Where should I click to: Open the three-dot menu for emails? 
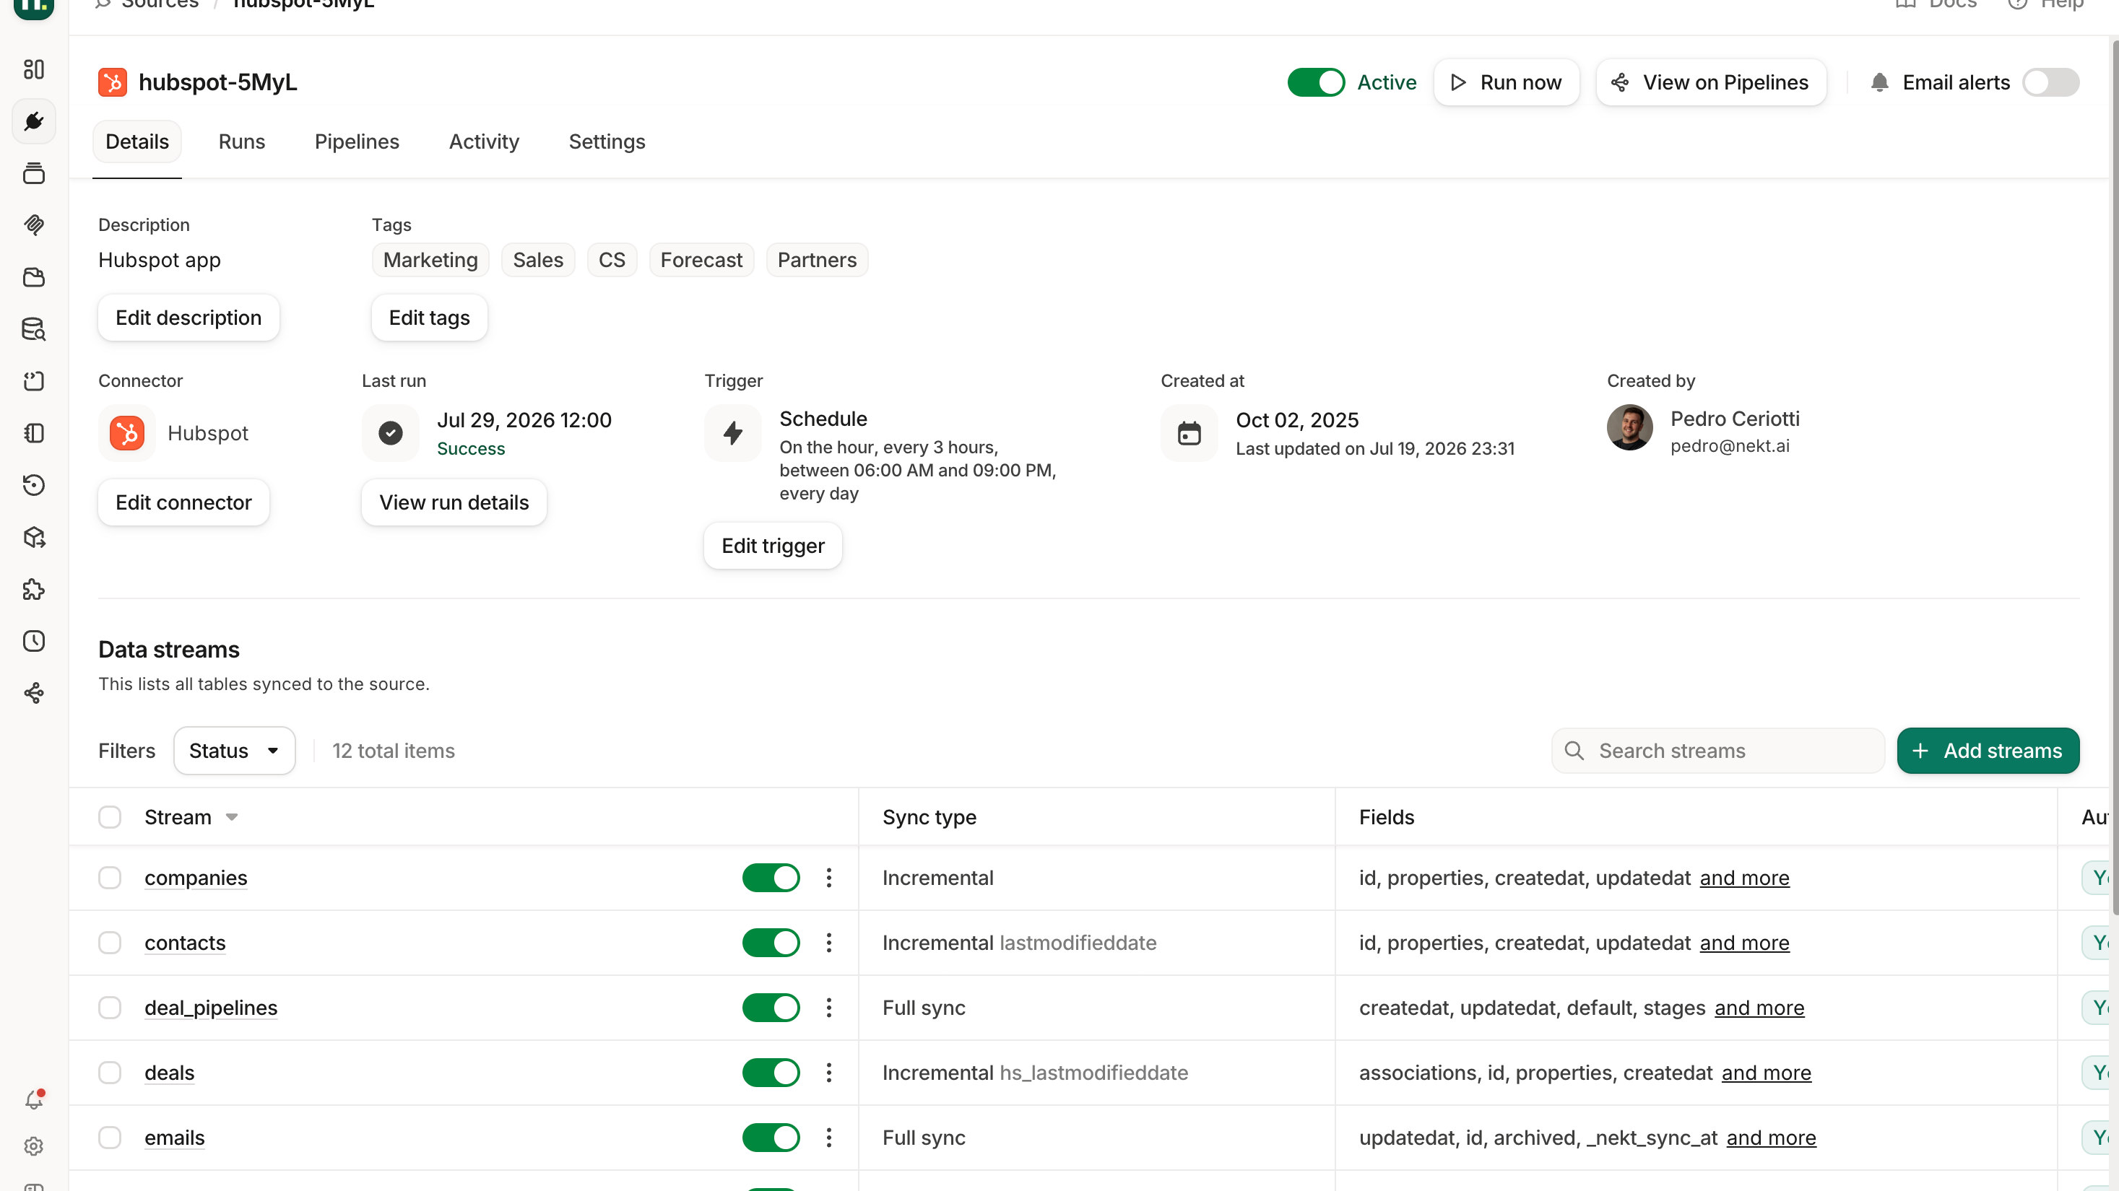[829, 1138]
